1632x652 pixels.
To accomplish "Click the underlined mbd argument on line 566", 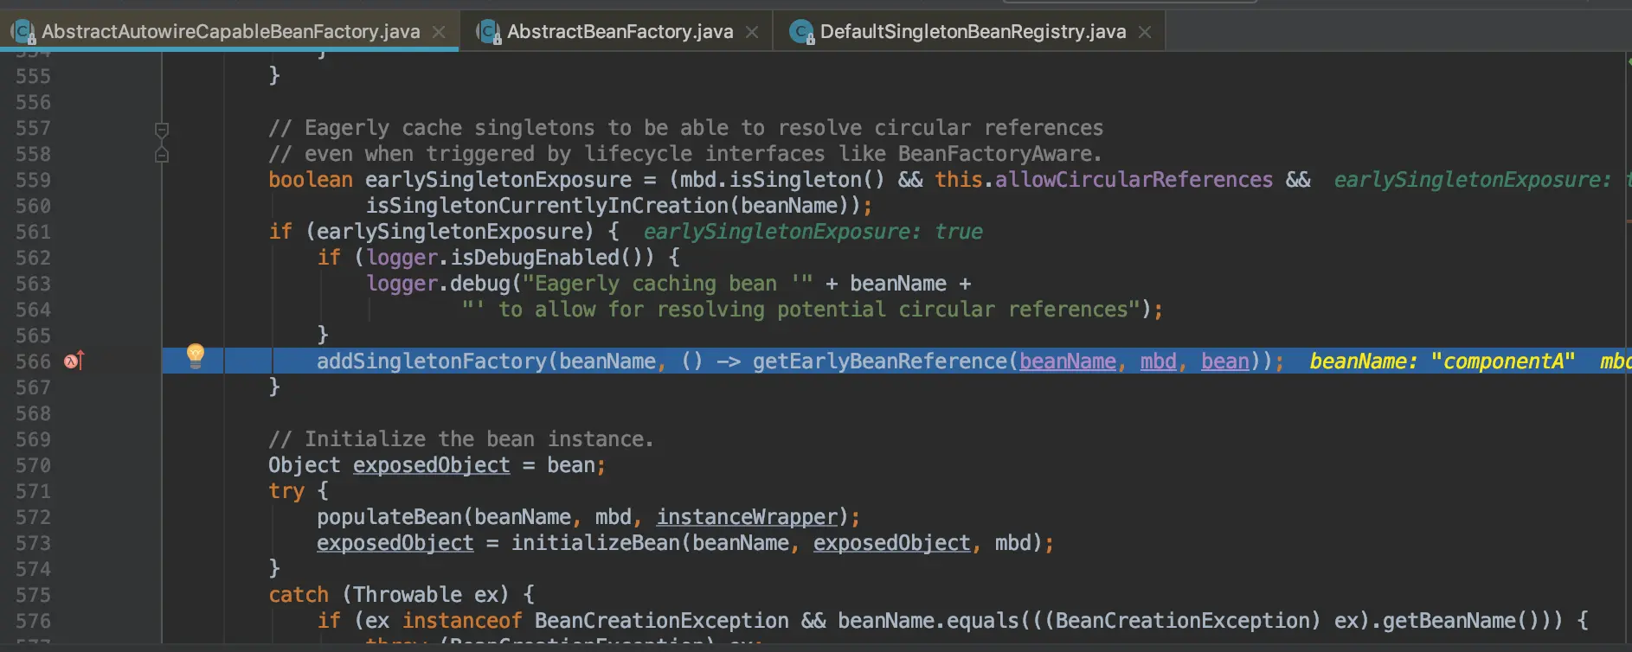I will point(1159,361).
